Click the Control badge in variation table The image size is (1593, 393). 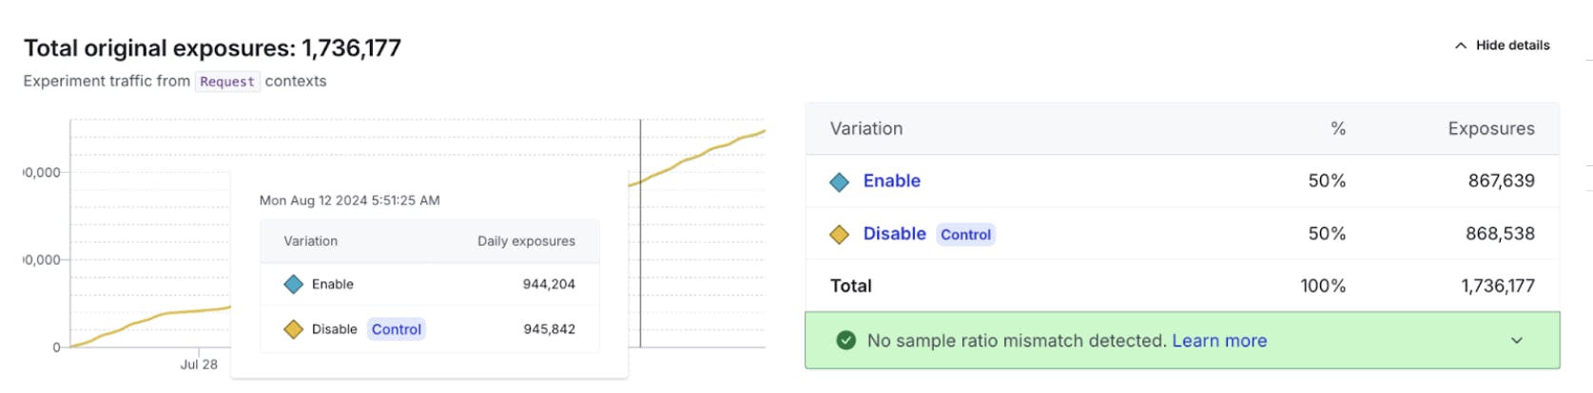965,234
